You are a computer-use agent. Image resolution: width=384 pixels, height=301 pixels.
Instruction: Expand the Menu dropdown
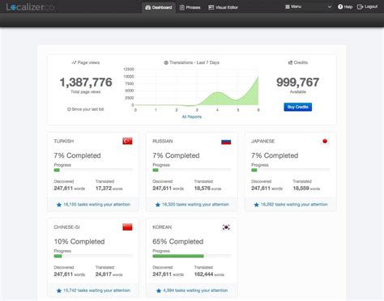(x=309, y=6)
